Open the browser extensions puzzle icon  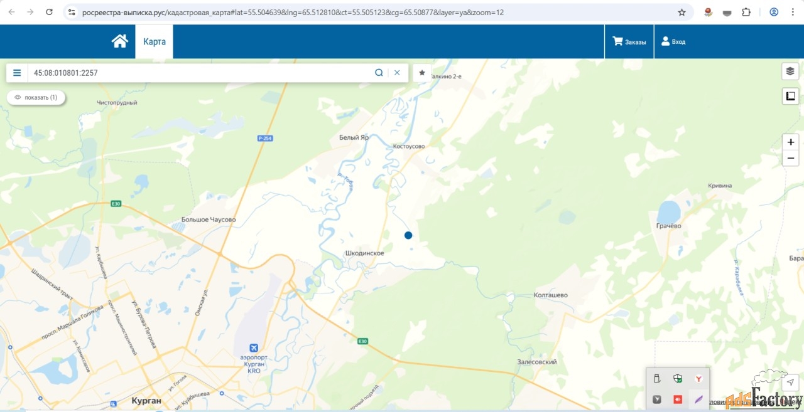[746, 12]
